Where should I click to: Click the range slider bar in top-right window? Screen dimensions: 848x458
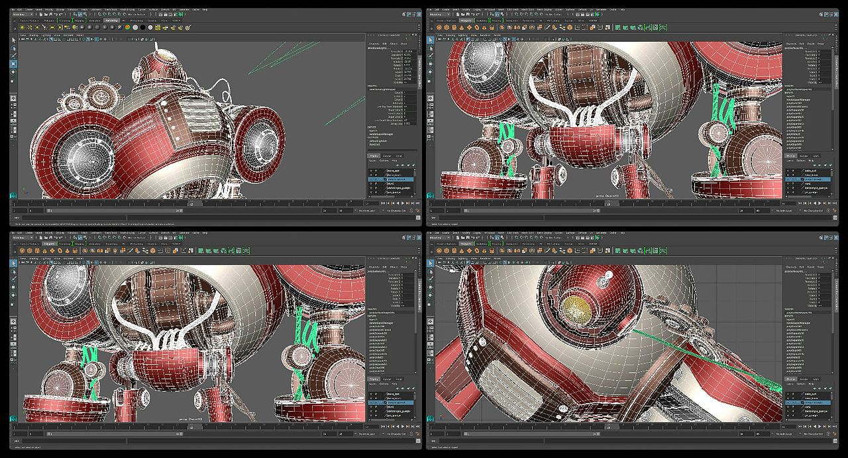coord(532,210)
